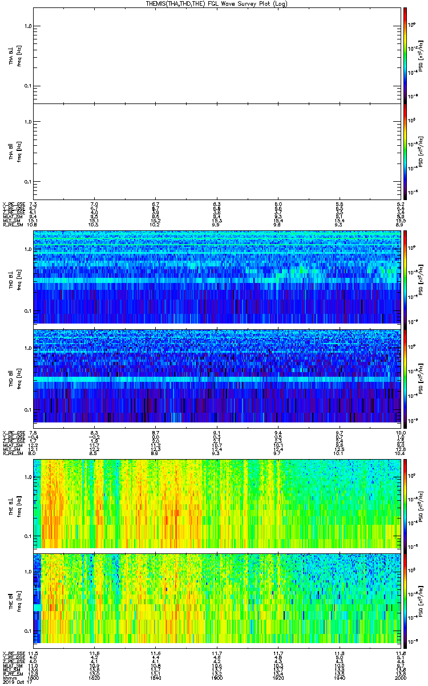
Task: Click the THE B-perpendicular spectrogram
Action: pos(217,503)
